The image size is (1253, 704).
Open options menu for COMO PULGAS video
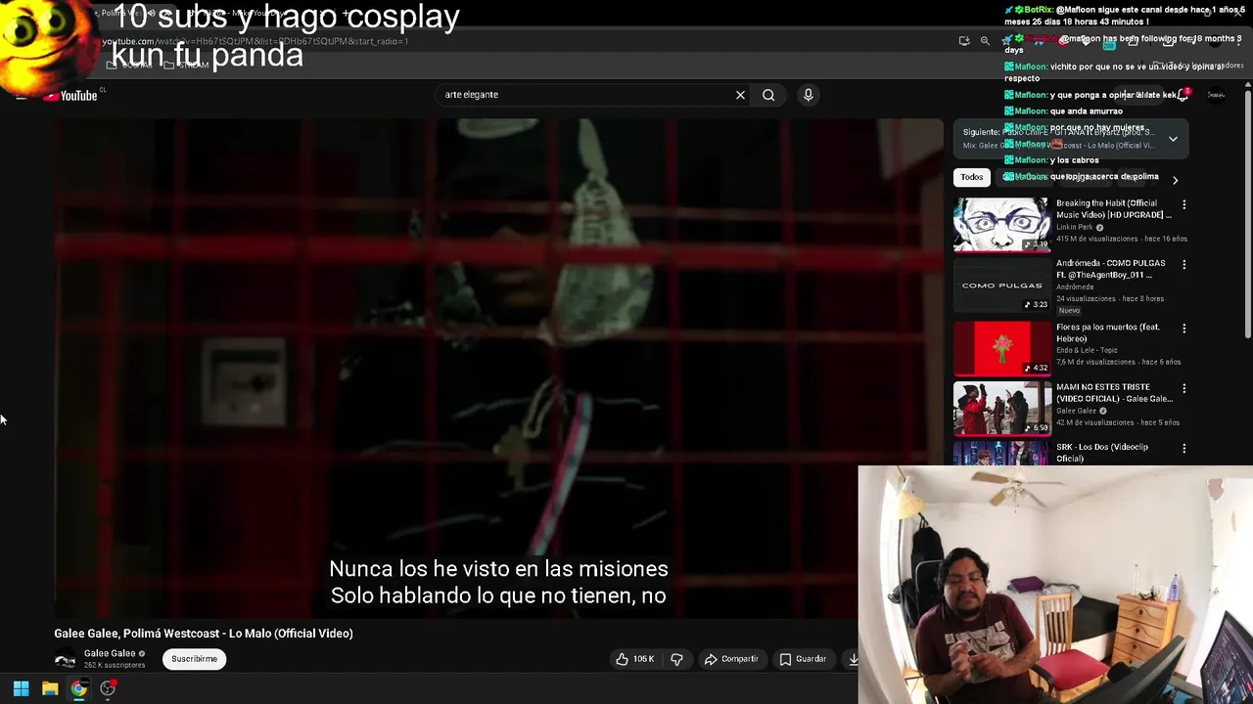(1183, 265)
